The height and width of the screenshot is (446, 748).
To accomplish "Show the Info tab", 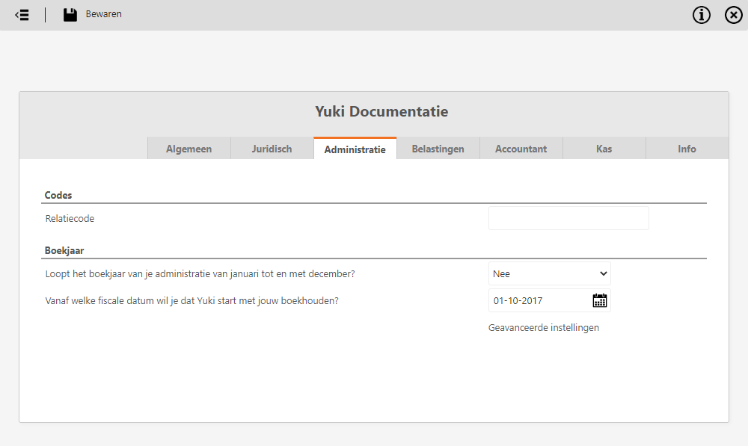I will [x=687, y=149].
